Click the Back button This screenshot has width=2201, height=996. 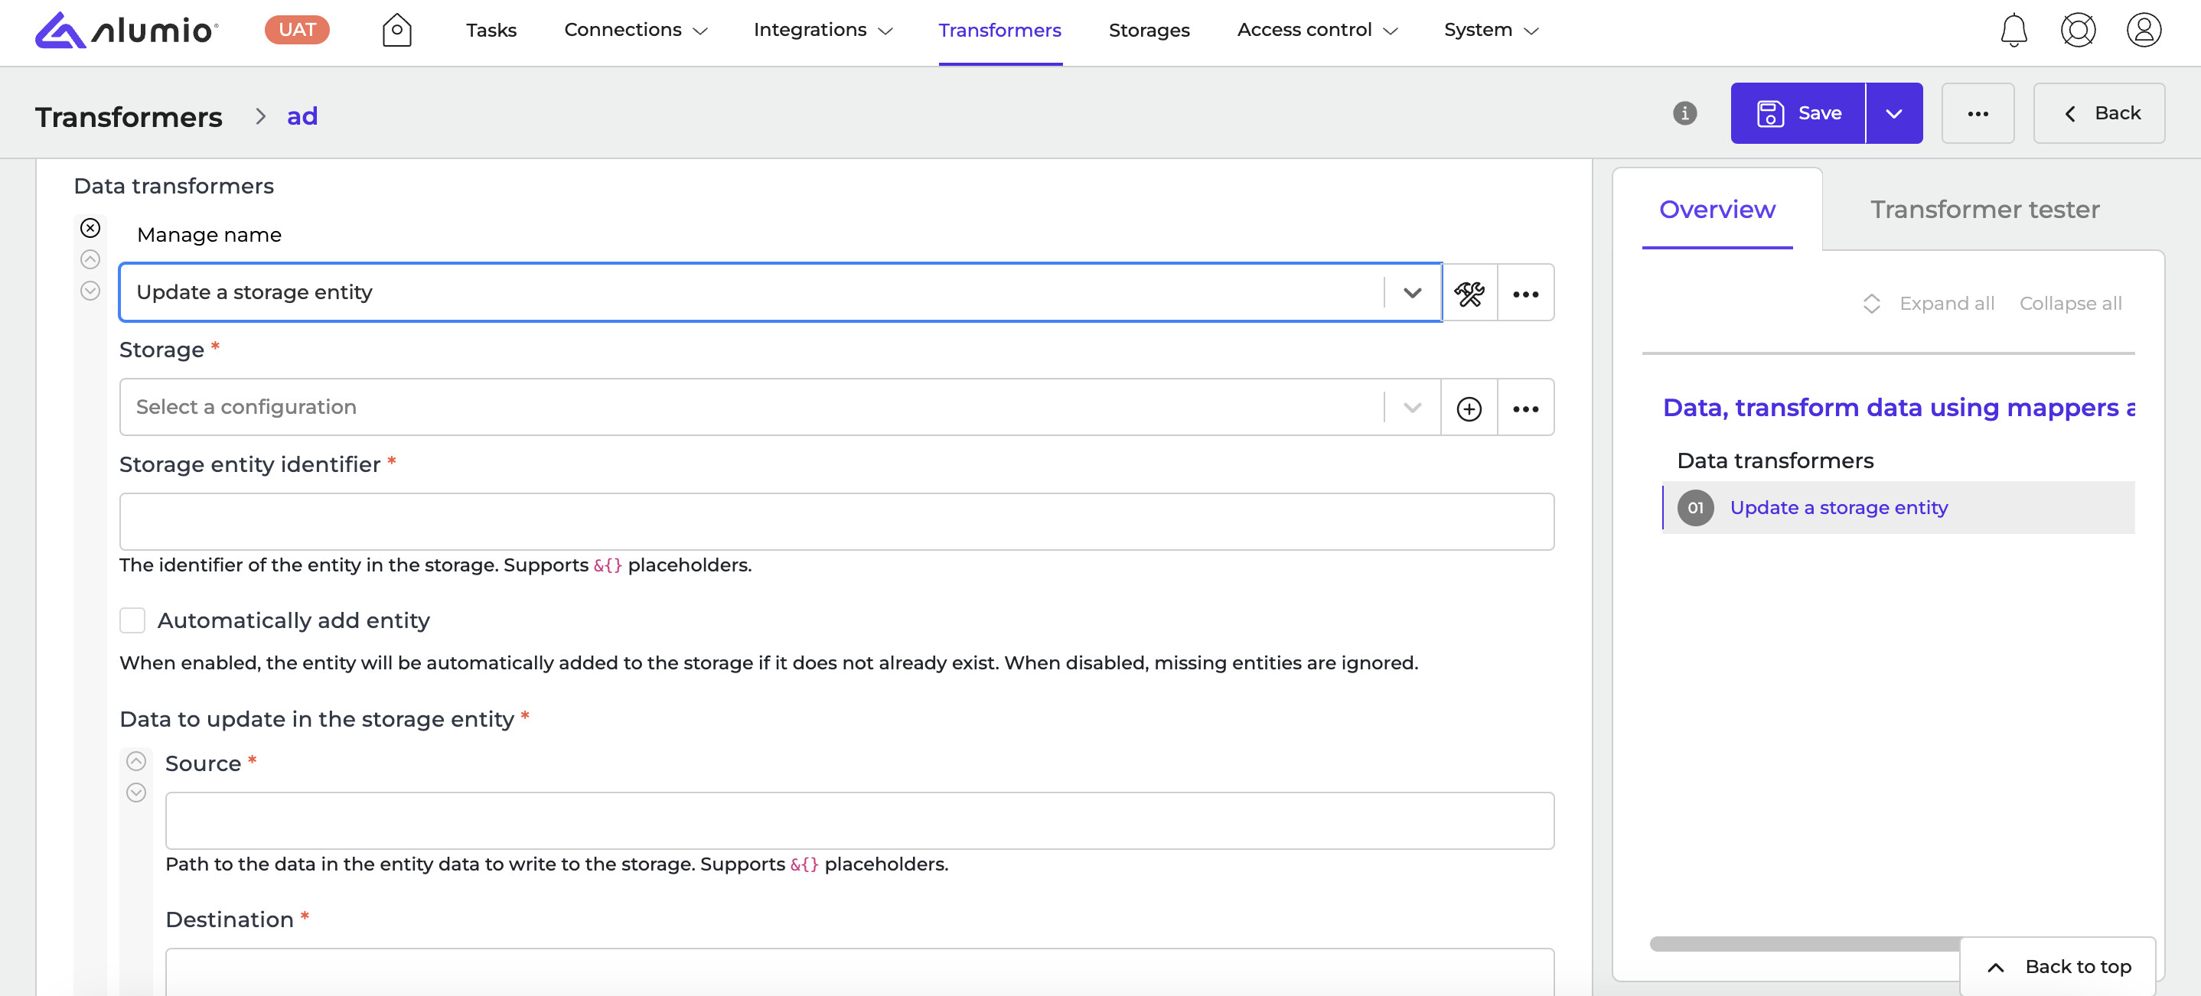coord(2098,112)
